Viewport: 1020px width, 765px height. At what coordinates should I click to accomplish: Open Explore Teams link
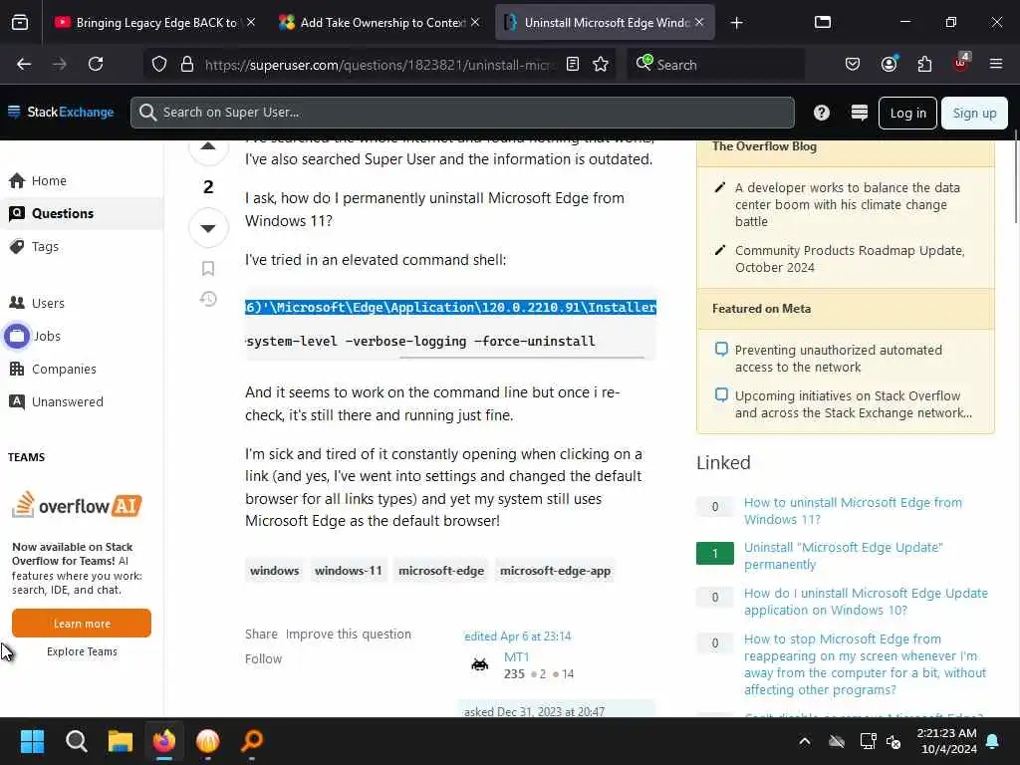tap(82, 651)
